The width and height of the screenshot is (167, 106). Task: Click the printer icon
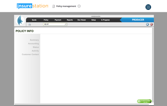[30, 24]
